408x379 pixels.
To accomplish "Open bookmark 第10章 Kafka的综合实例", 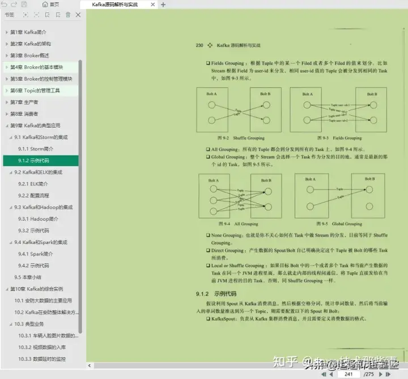I will click(37, 289).
